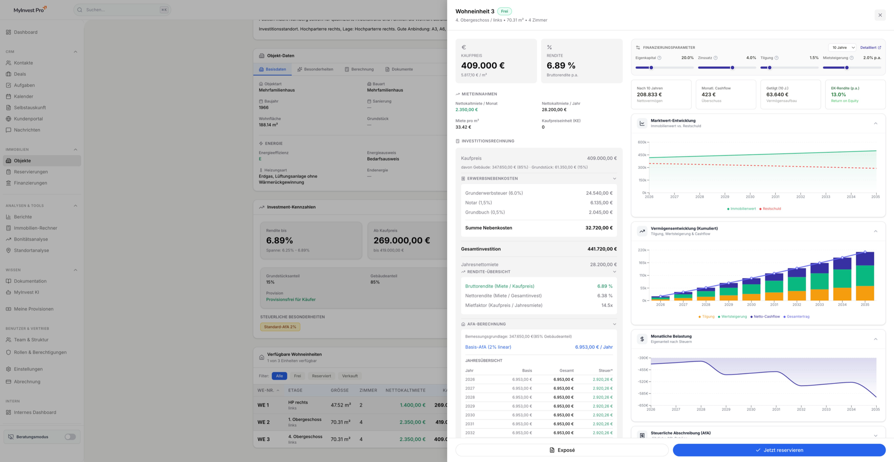
Task: Open the Nachrichten inbox
Action: click(27, 130)
